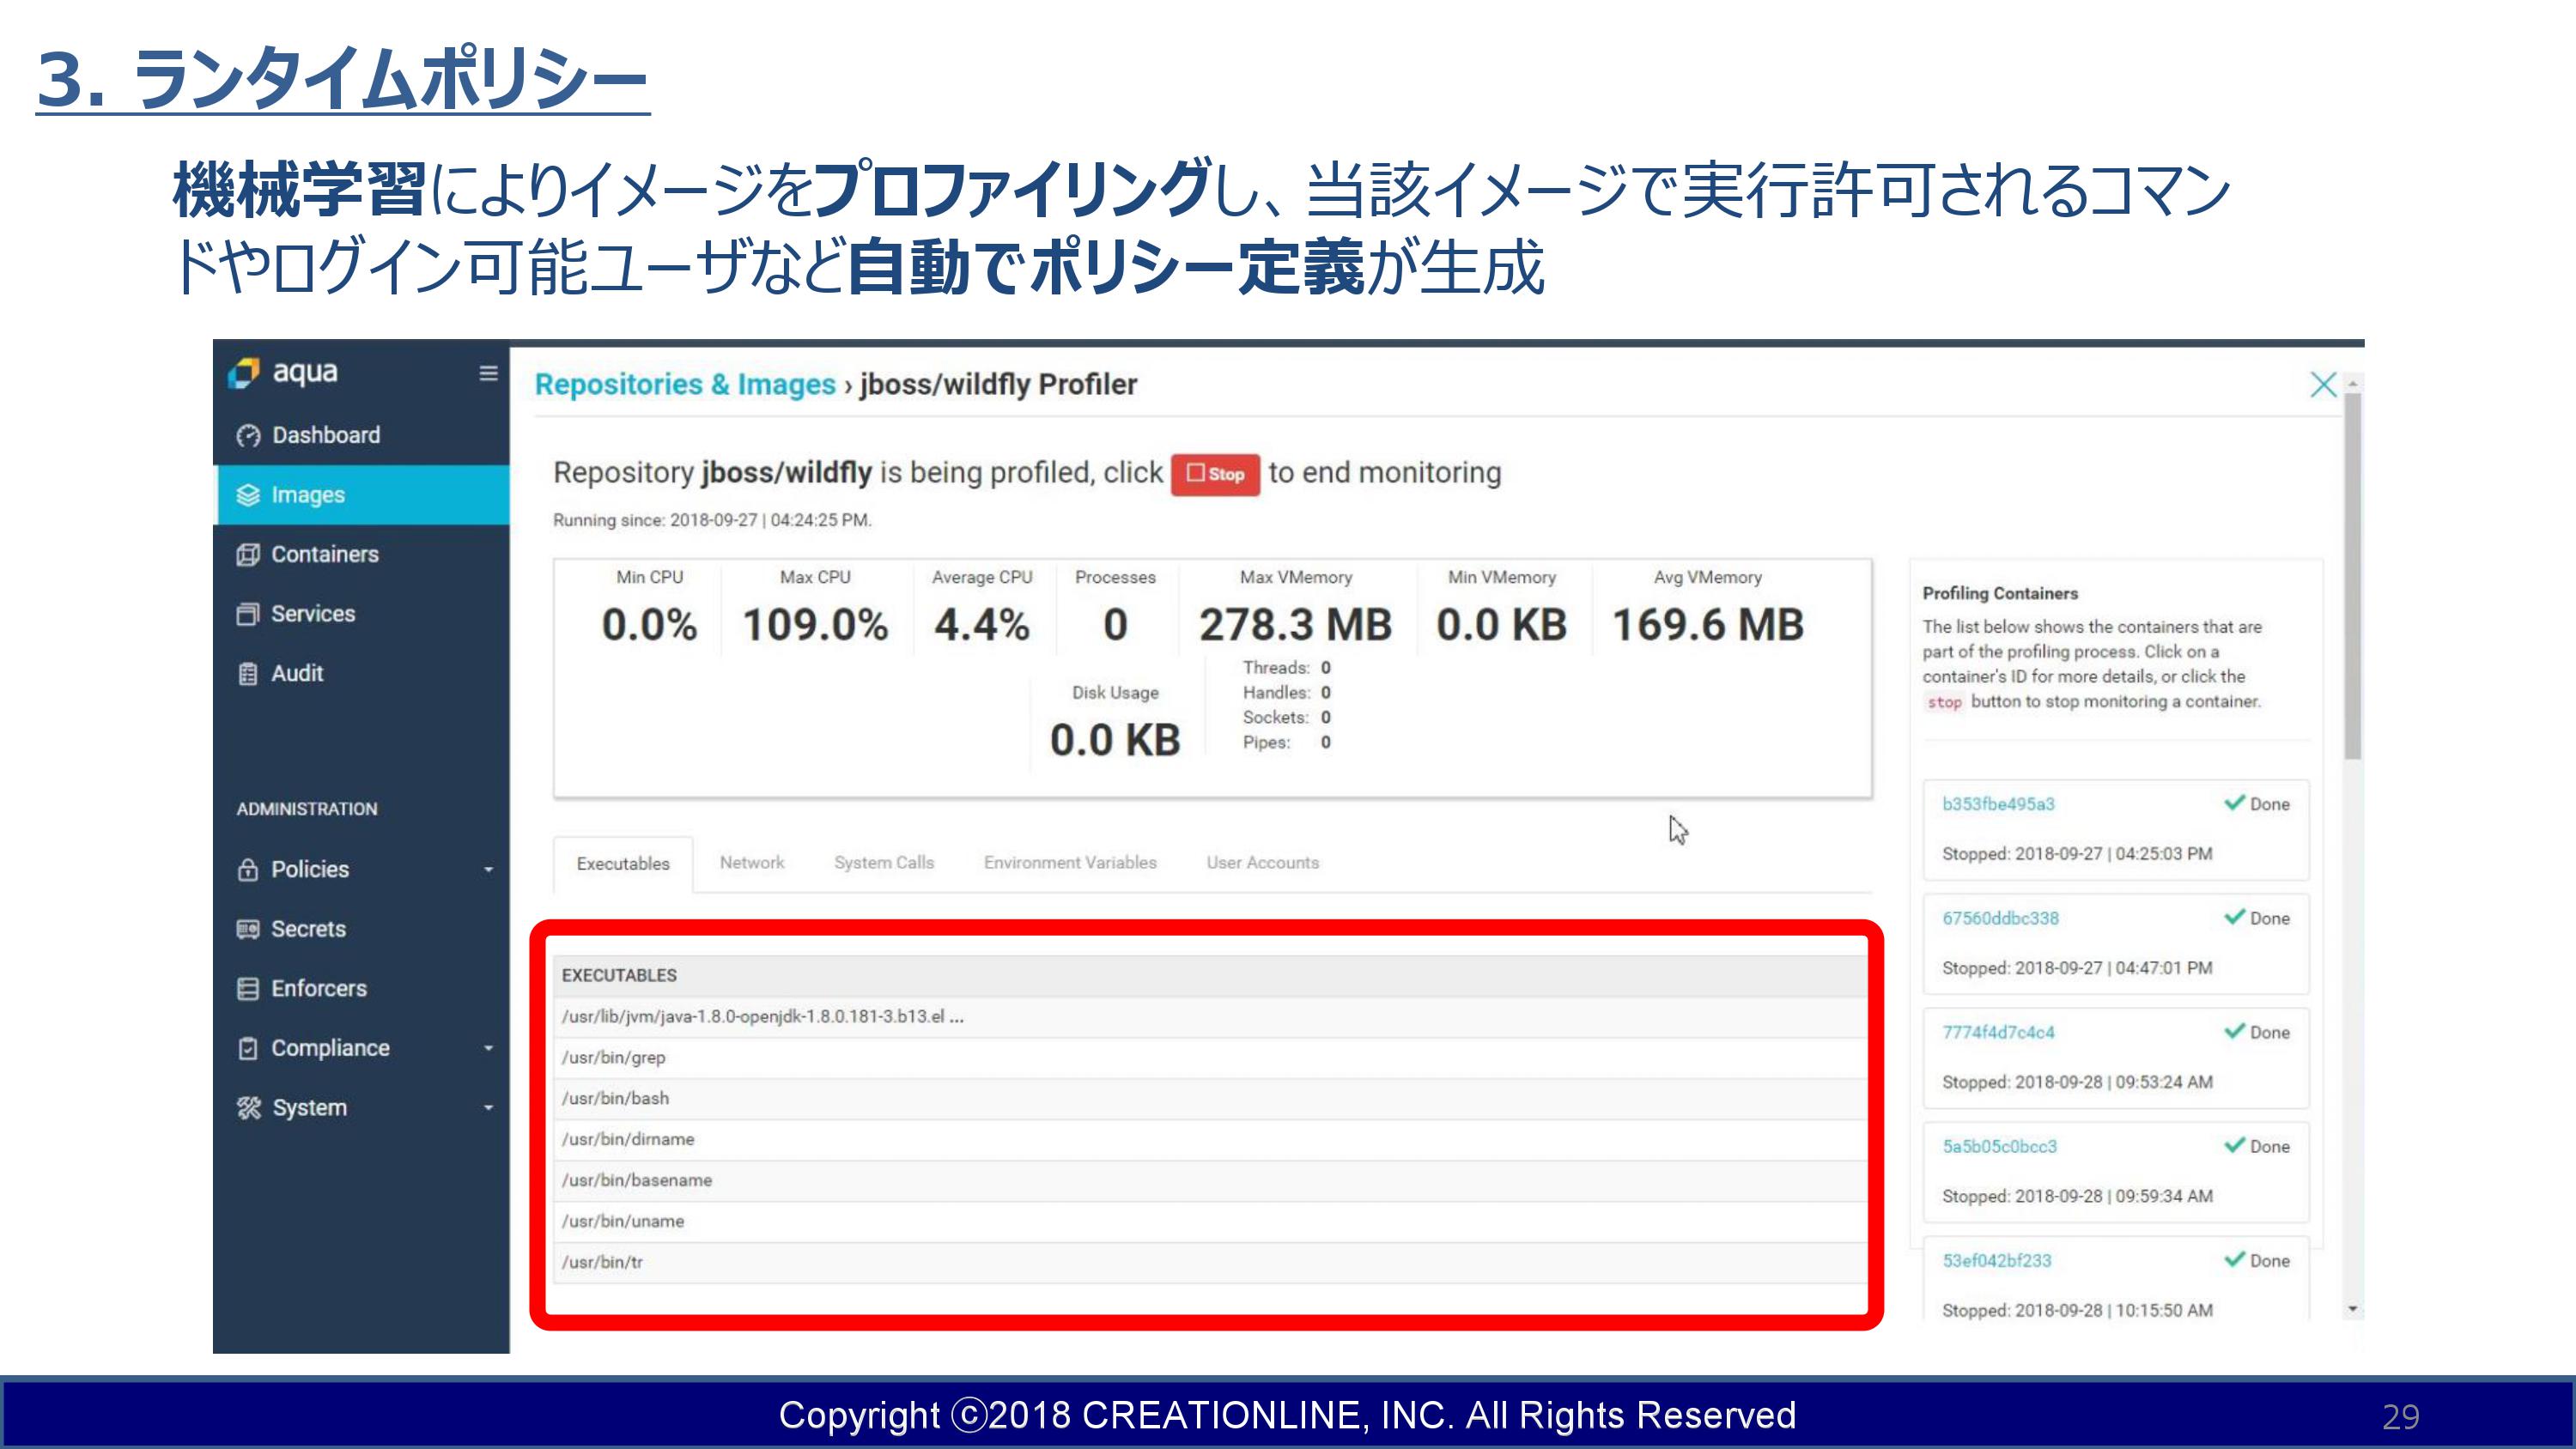Select the /usr/bin/bash row
The height and width of the screenshot is (1449, 2576).
[x=1211, y=1098]
